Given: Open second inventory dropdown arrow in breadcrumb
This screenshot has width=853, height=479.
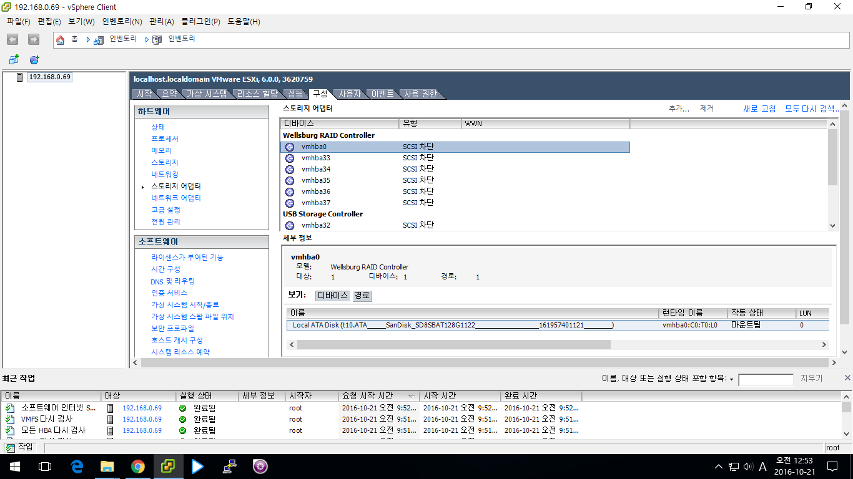Looking at the screenshot, I should tap(147, 40).
